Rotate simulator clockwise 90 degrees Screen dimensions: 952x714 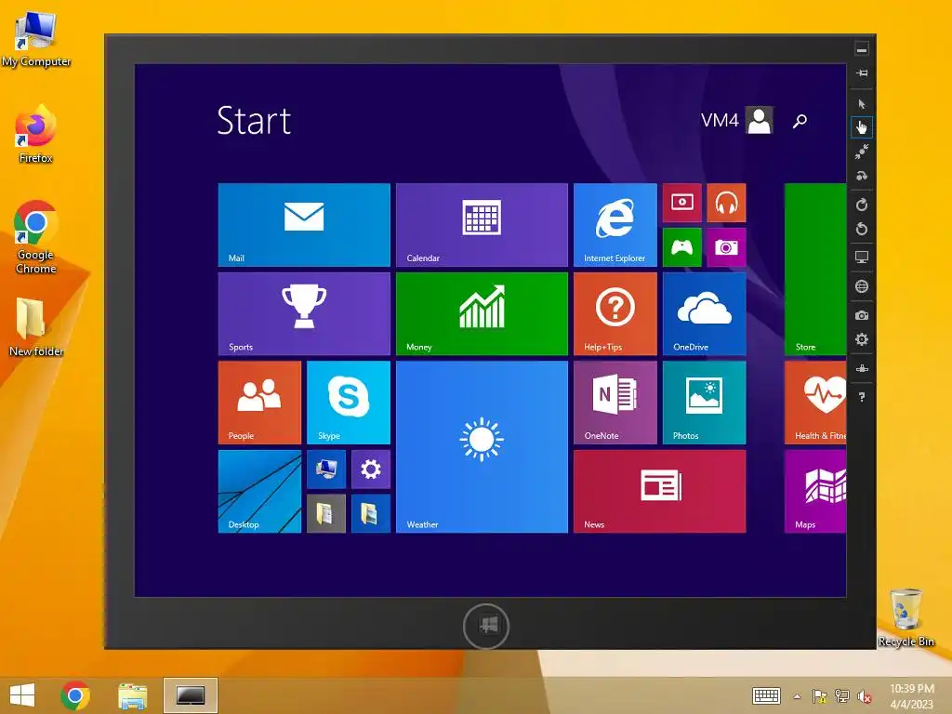point(862,205)
